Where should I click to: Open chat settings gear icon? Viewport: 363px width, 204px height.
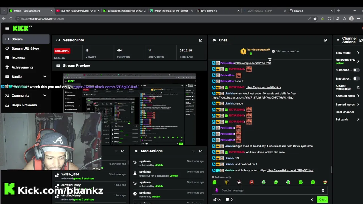pyautogui.click(x=312, y=199)
